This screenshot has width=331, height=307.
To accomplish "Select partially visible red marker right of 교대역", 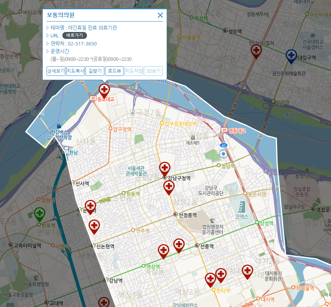I will click(x=104, y=302).
